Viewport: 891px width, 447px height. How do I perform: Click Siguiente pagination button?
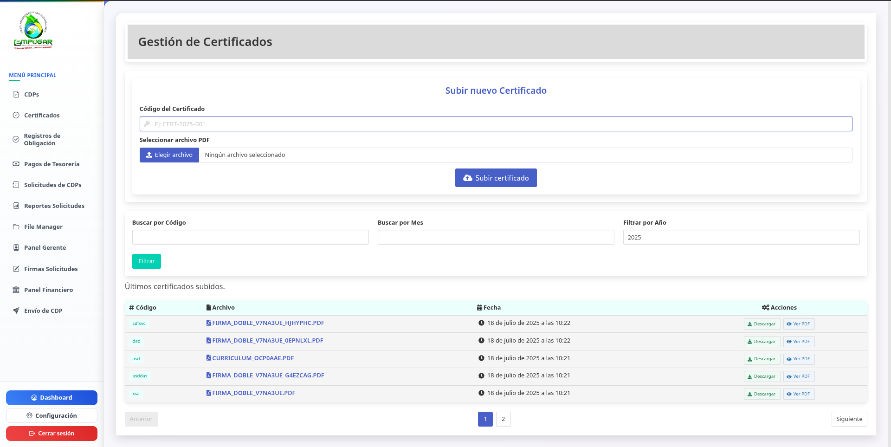[x=849, y=419]
